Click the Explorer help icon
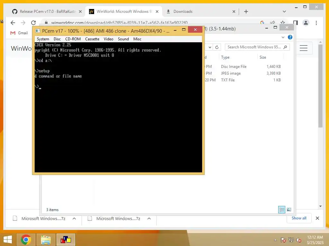The height and width of the screenshot is (246, 329). coord(290,37)
